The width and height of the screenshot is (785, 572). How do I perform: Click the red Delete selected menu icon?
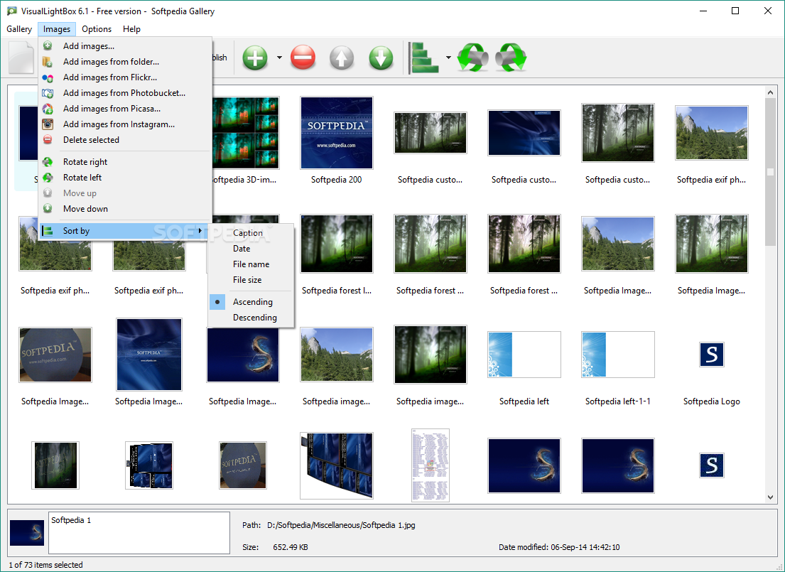point(48,140)
